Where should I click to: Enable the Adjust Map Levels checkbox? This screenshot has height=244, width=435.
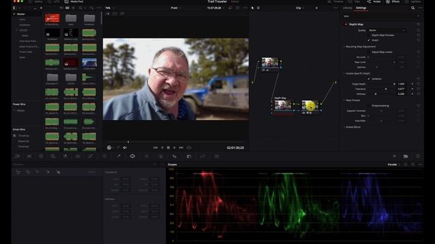click(x=369, y=52)
